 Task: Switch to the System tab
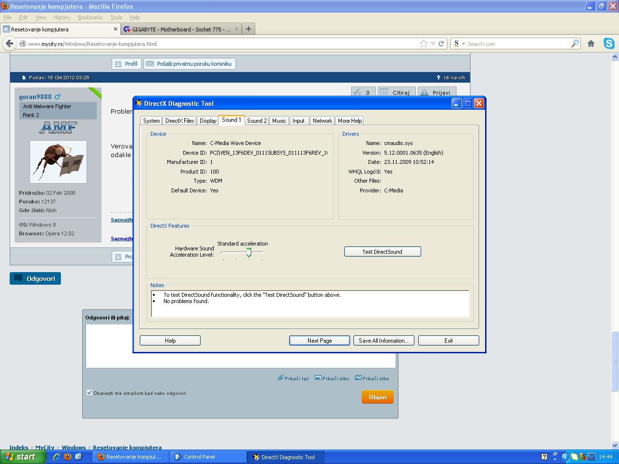[151, 121]
